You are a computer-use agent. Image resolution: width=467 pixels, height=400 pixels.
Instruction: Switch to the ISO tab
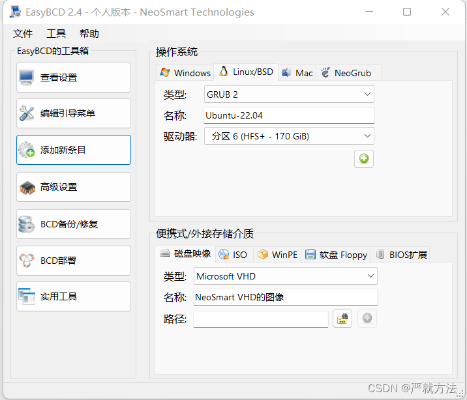[233, 255]
